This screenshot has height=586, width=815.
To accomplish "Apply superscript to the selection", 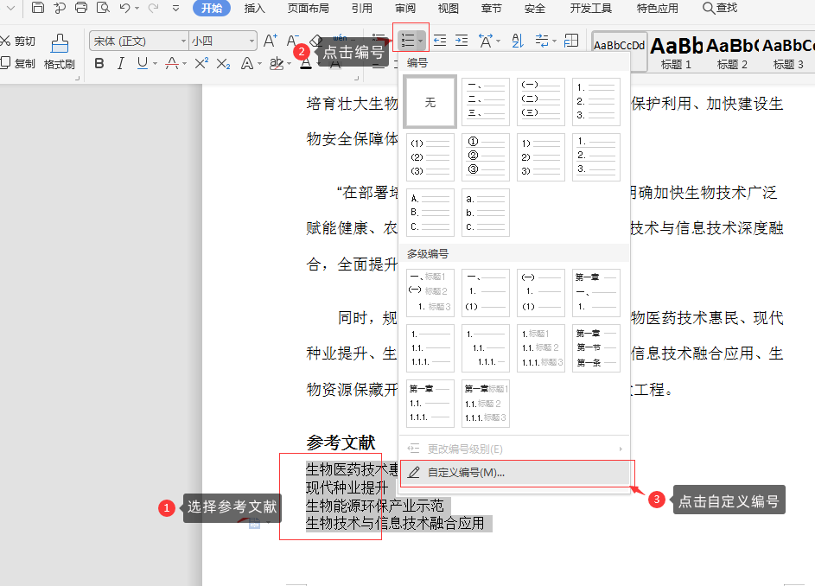I will [x=201, y=63].
